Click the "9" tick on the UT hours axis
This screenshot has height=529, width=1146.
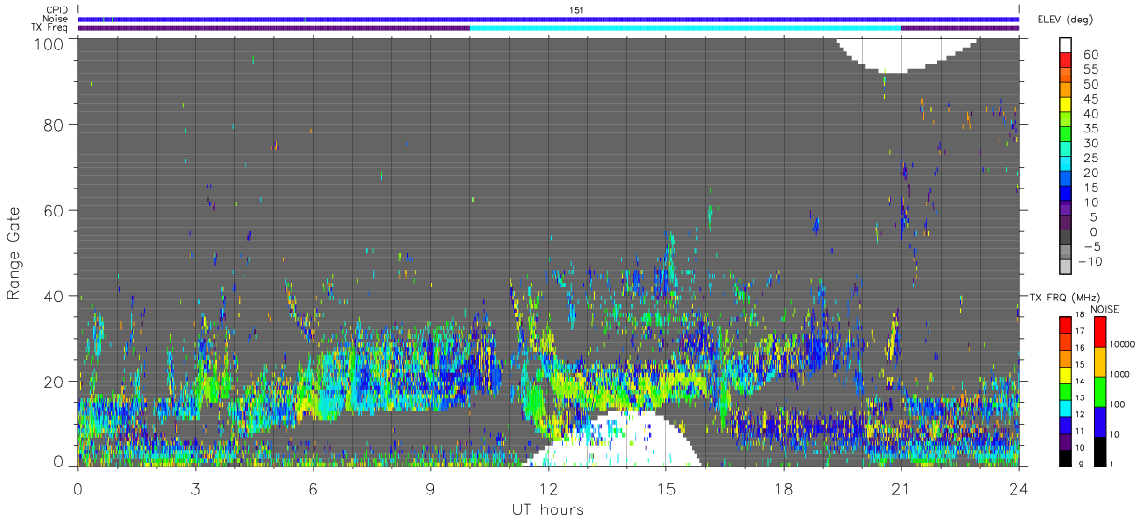coord(431,489)
